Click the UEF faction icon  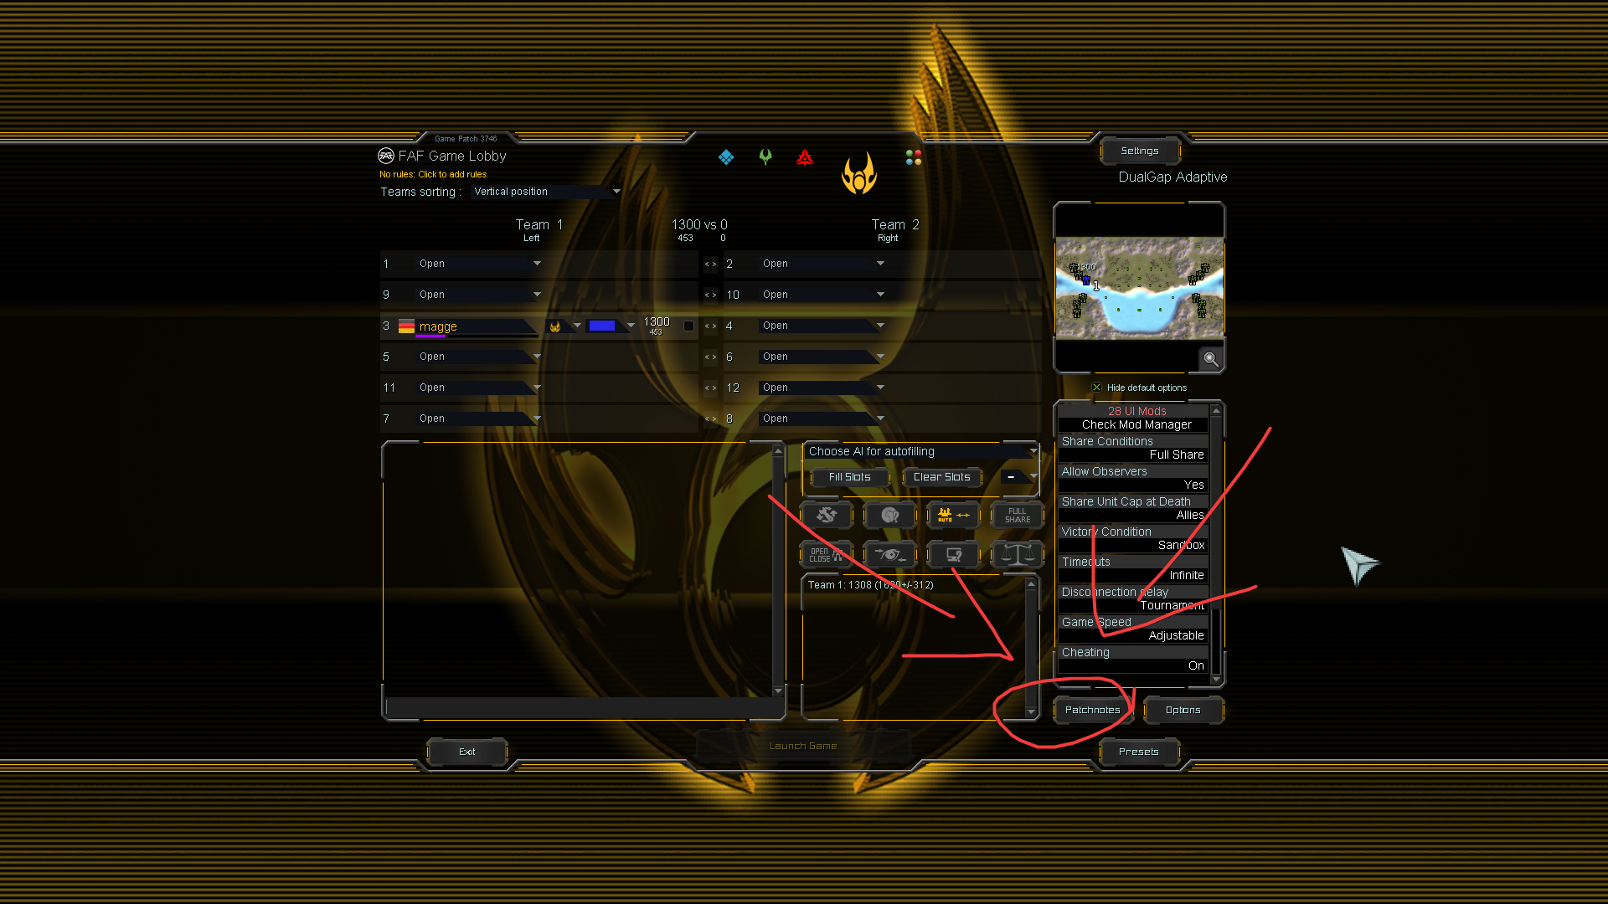[727, 158]
